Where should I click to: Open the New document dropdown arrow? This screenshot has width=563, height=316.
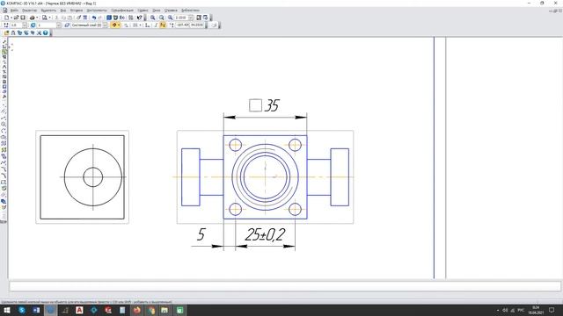click(x=11, y=18)
